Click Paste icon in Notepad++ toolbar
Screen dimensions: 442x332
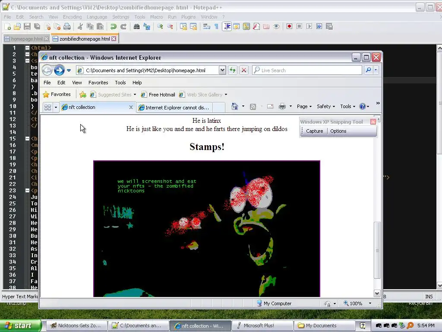100,26
